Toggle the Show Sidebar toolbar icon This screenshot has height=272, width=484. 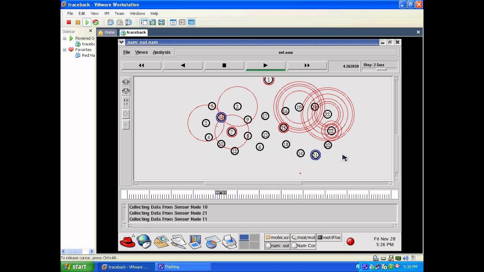coord(144,22)
